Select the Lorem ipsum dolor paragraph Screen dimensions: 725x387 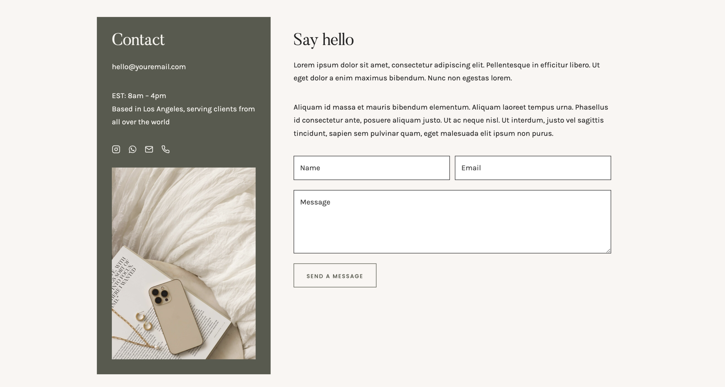(x=447, y=71)
